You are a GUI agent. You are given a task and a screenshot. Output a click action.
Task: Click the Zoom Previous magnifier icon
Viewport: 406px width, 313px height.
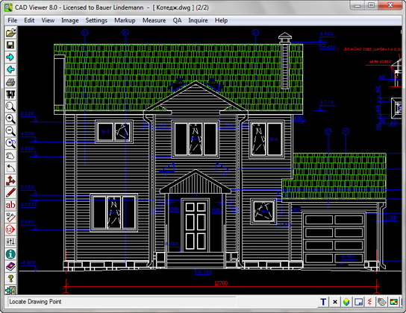pos(10,143)
